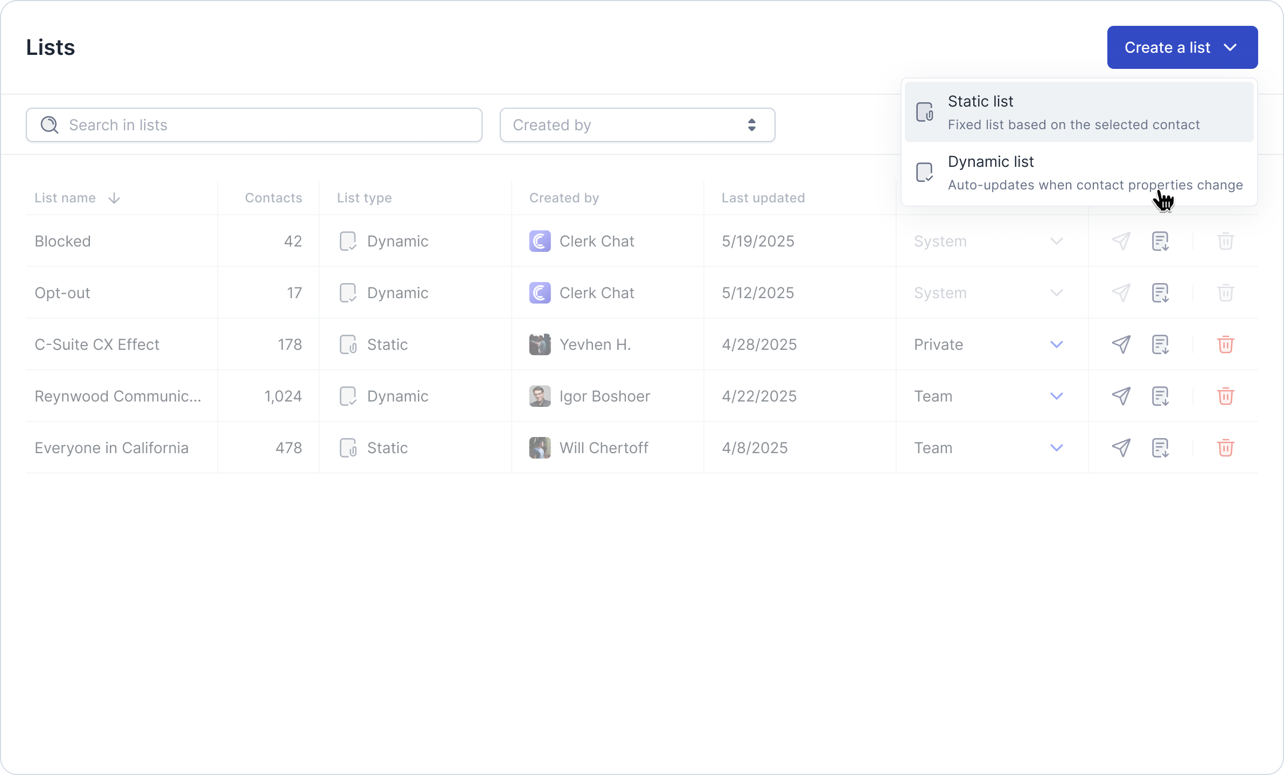Expand Team visibility dropdown for Everyone in California

click(1057, 448)
